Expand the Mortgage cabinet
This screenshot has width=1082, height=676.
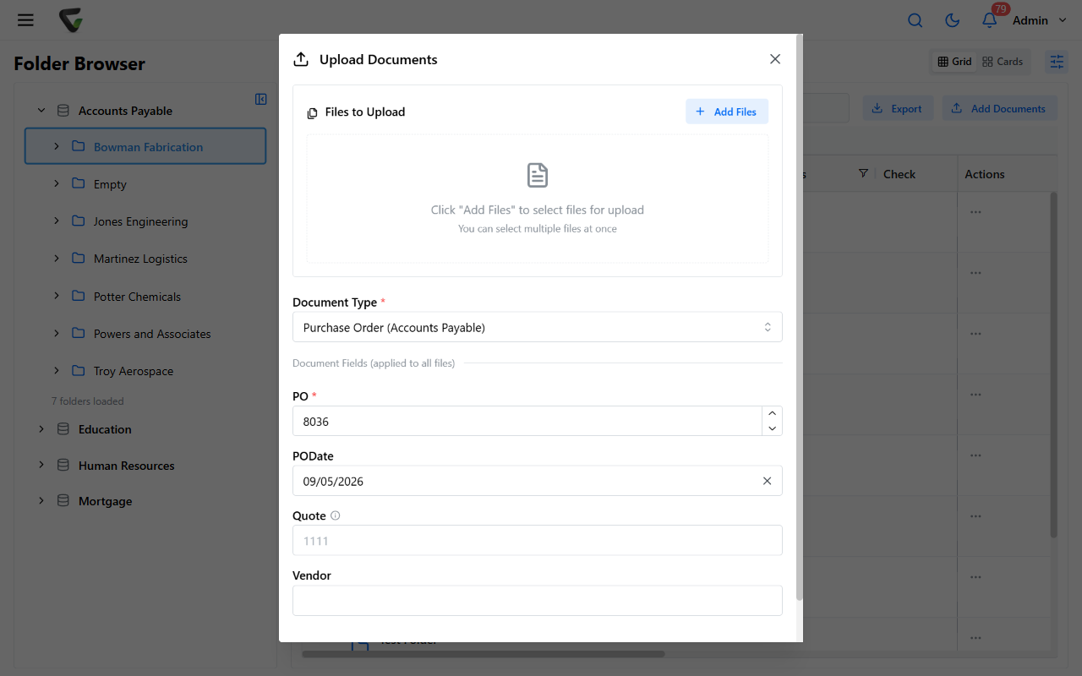point(41,501)
